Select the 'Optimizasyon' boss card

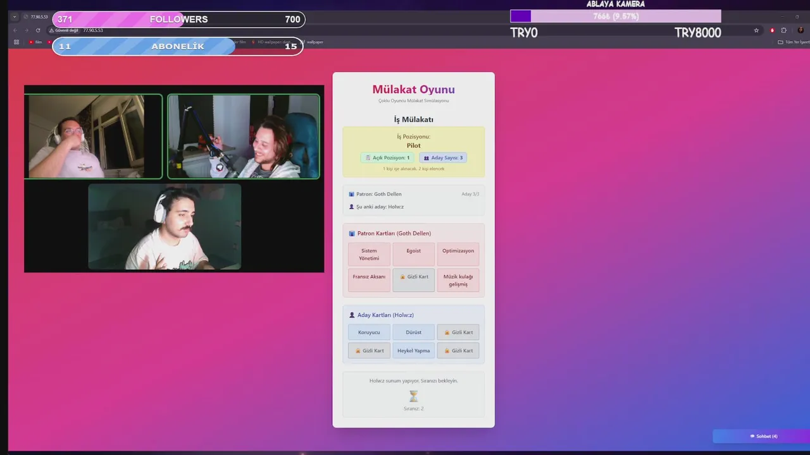(458, 255)
